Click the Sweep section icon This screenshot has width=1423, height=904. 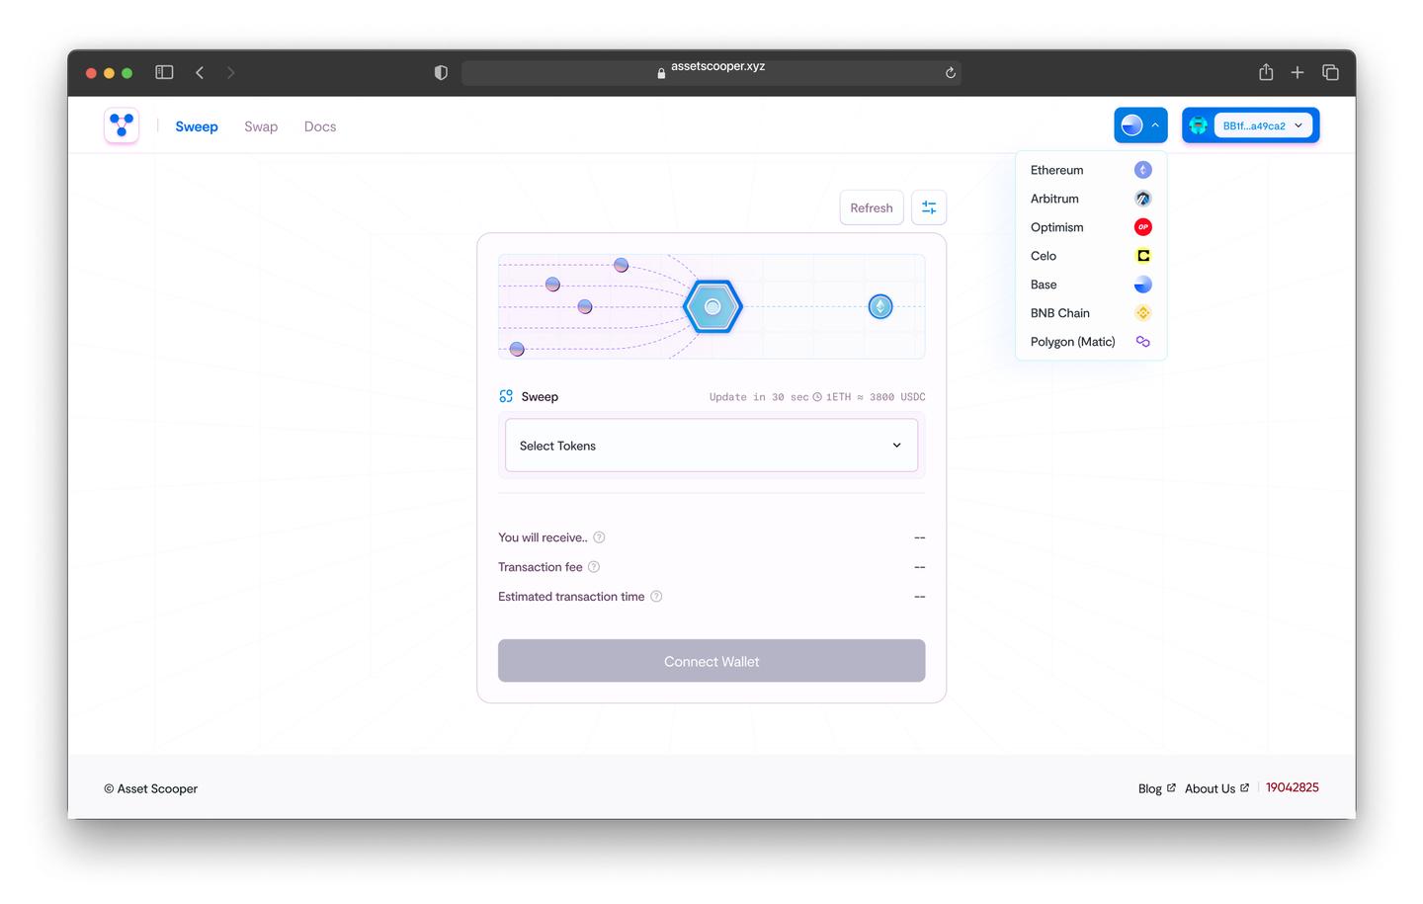point(506,396)
